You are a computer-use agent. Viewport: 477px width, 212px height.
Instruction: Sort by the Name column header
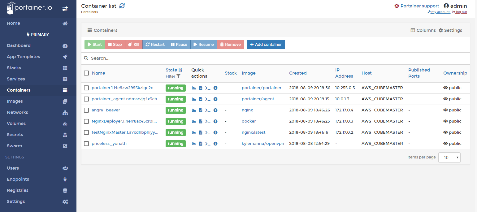(x=98, y=73)
